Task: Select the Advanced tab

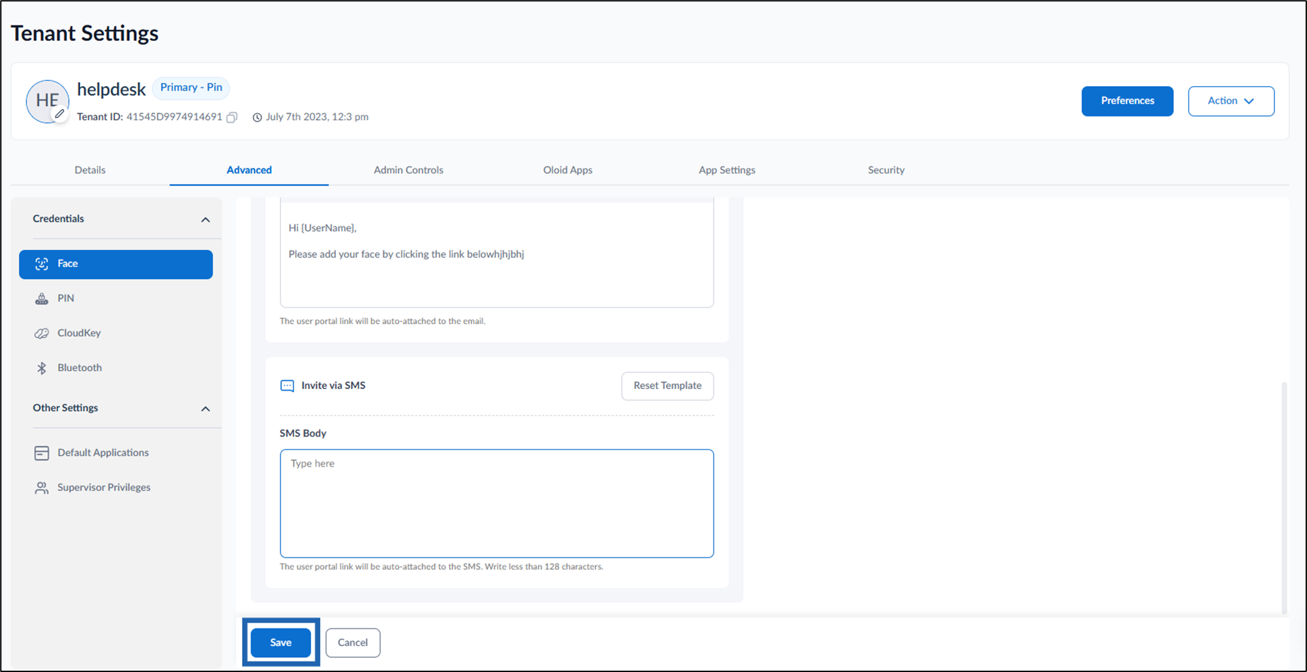Action: 249,170
